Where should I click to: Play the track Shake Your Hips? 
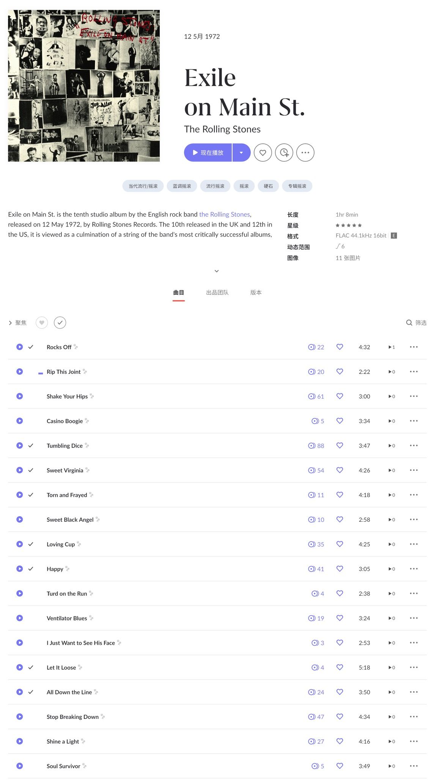coord(20,396)
